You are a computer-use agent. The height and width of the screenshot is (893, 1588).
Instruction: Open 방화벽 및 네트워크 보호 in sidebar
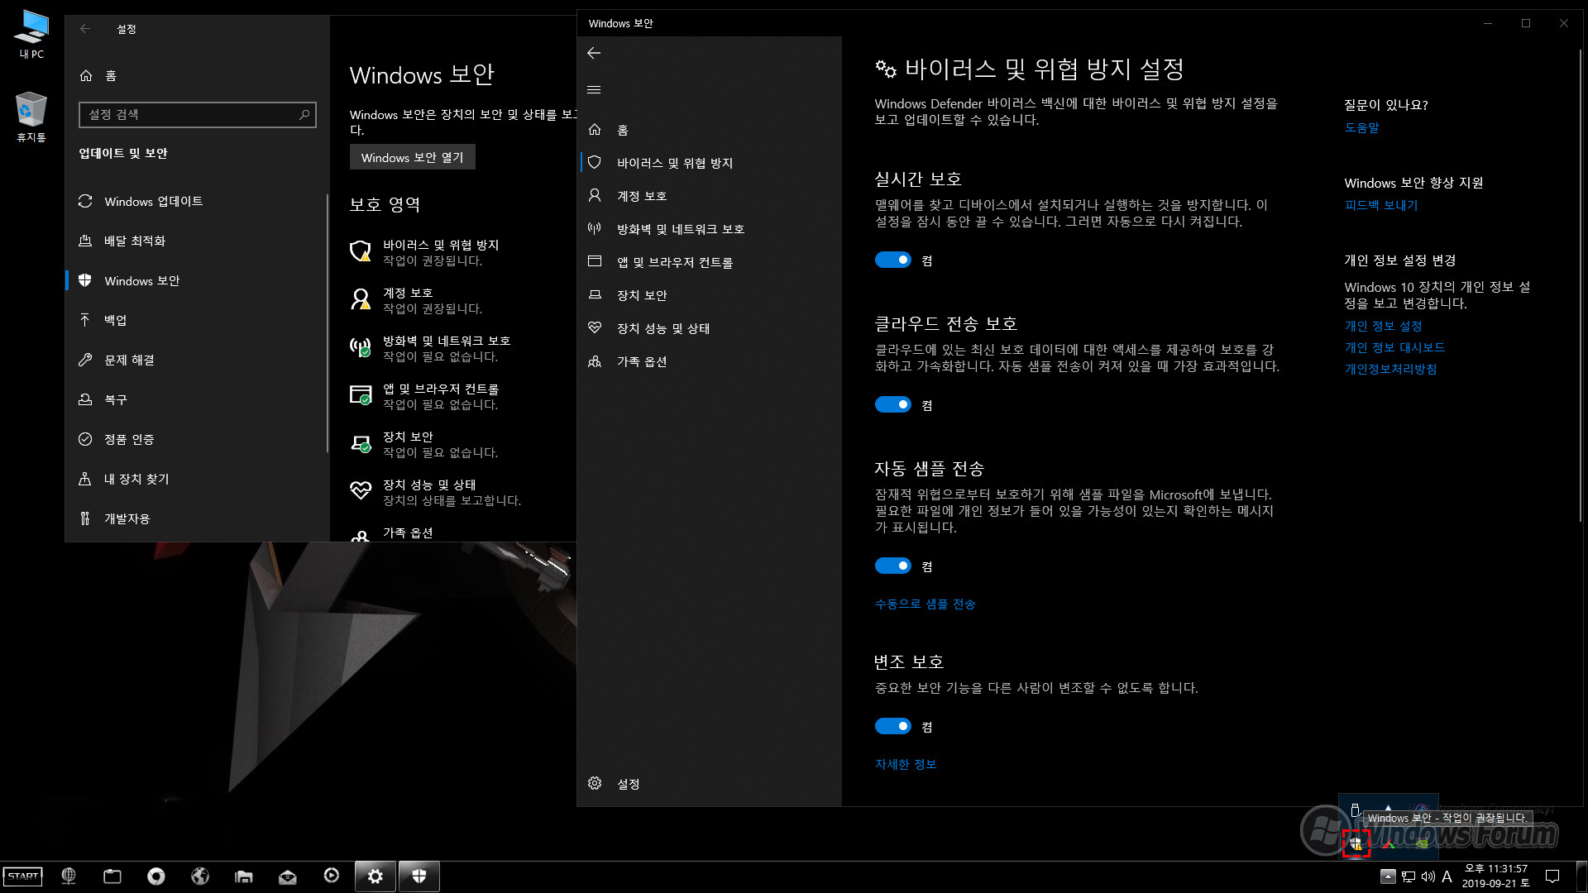pos(710,229)
